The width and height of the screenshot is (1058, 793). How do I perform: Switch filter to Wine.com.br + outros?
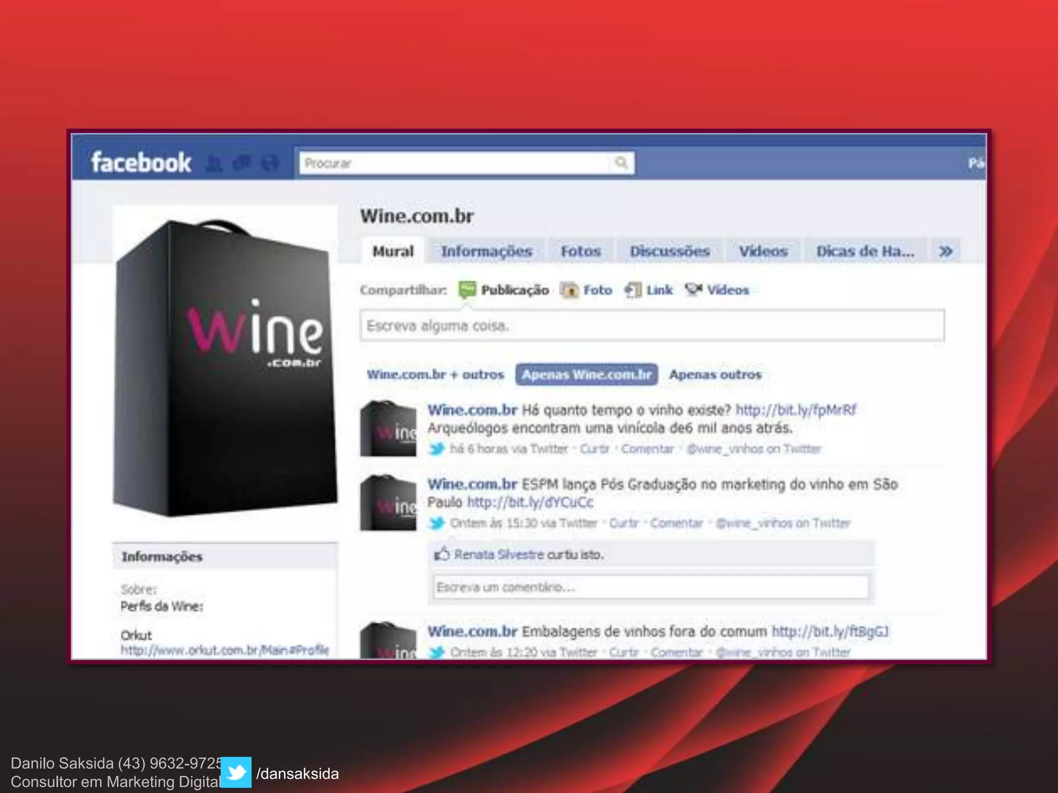[x=435, y=374]
